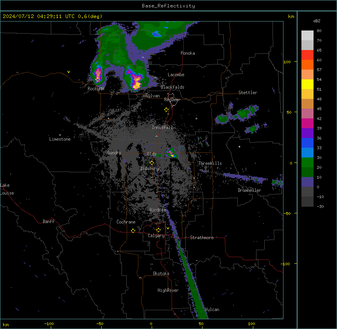The height and width of the screenshot is (329, 337).
Task: Click the Lake Louise label
Action: tap(7, 189)
